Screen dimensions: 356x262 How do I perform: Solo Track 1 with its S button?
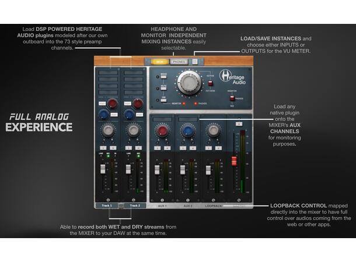pyautogui.click(x=103, y=148)
